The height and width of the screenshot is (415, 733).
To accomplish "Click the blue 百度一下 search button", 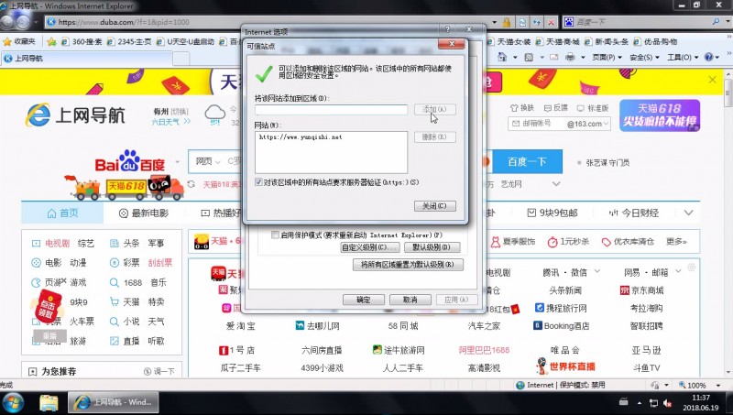I will (x=527, y=162).
